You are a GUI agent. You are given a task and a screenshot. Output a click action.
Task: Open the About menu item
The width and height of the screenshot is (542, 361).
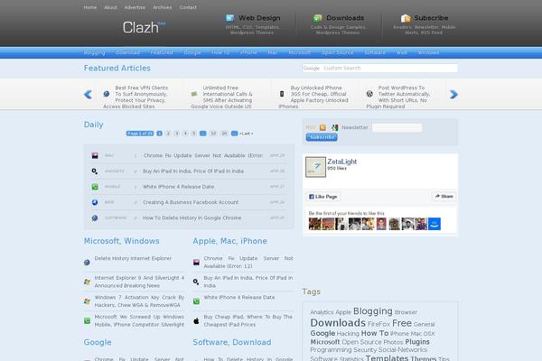click(110, 7)
